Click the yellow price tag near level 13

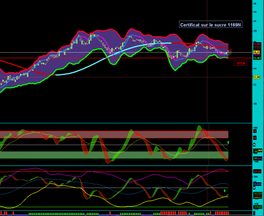pyautogui.click(x=257, y=77)
